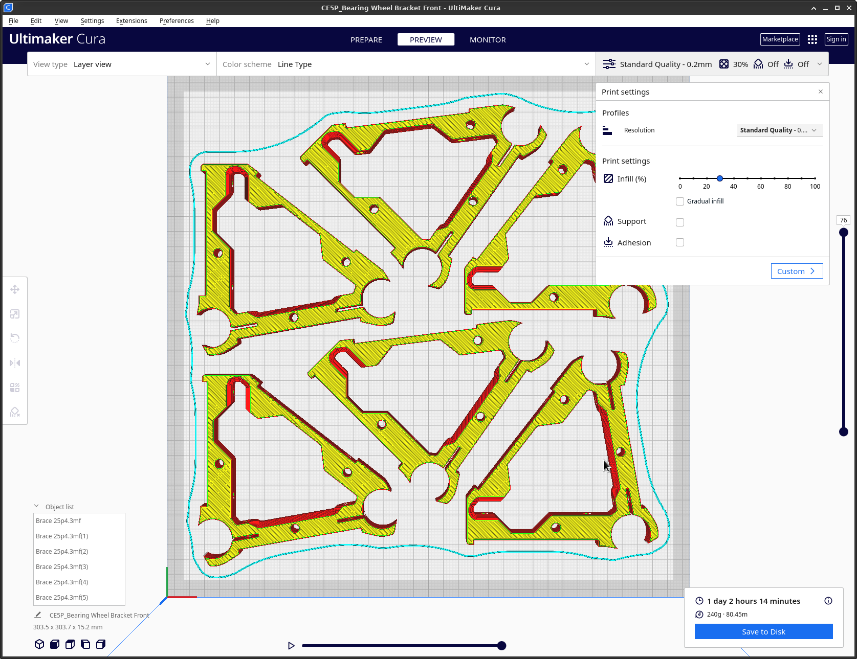Click the adhesion Off icon in summary bar

pos(788,64)
